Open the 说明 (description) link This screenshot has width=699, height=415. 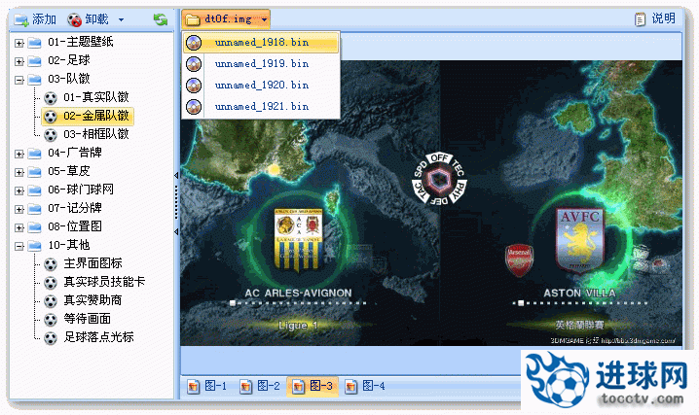click(x=655, y=18)
